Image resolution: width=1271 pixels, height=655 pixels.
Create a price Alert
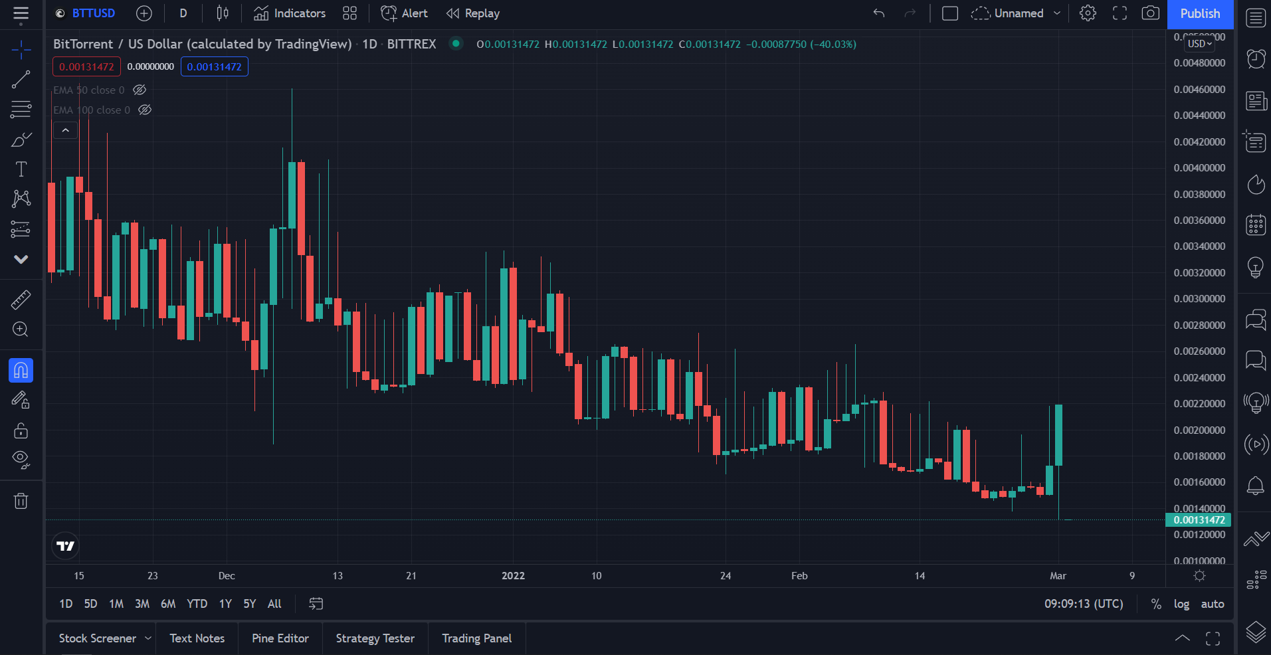point(404,13)
